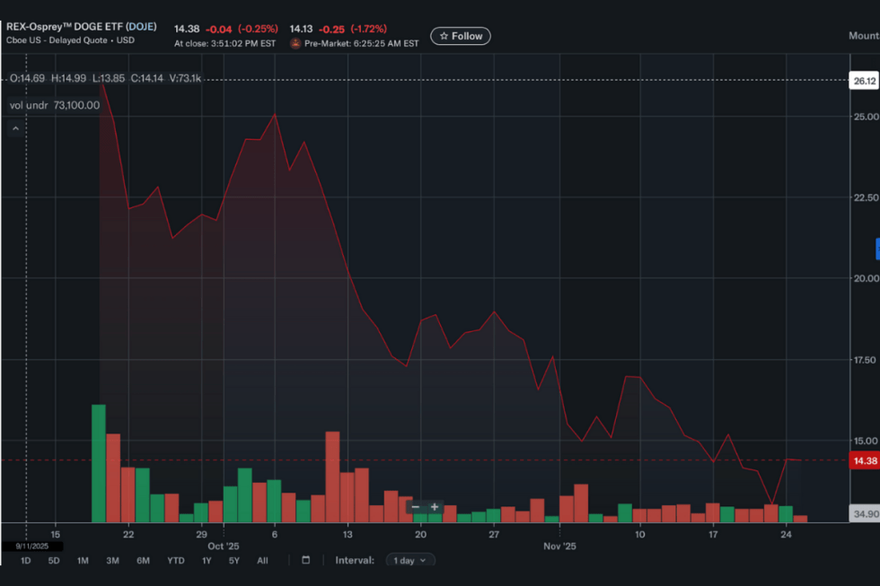Open the calendar date picker icon

304,559
